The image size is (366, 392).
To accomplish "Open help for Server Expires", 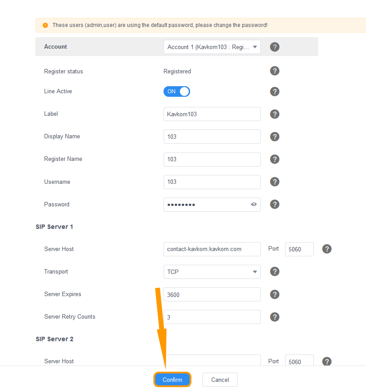I will pyautogui.click(x=274, y=294).
